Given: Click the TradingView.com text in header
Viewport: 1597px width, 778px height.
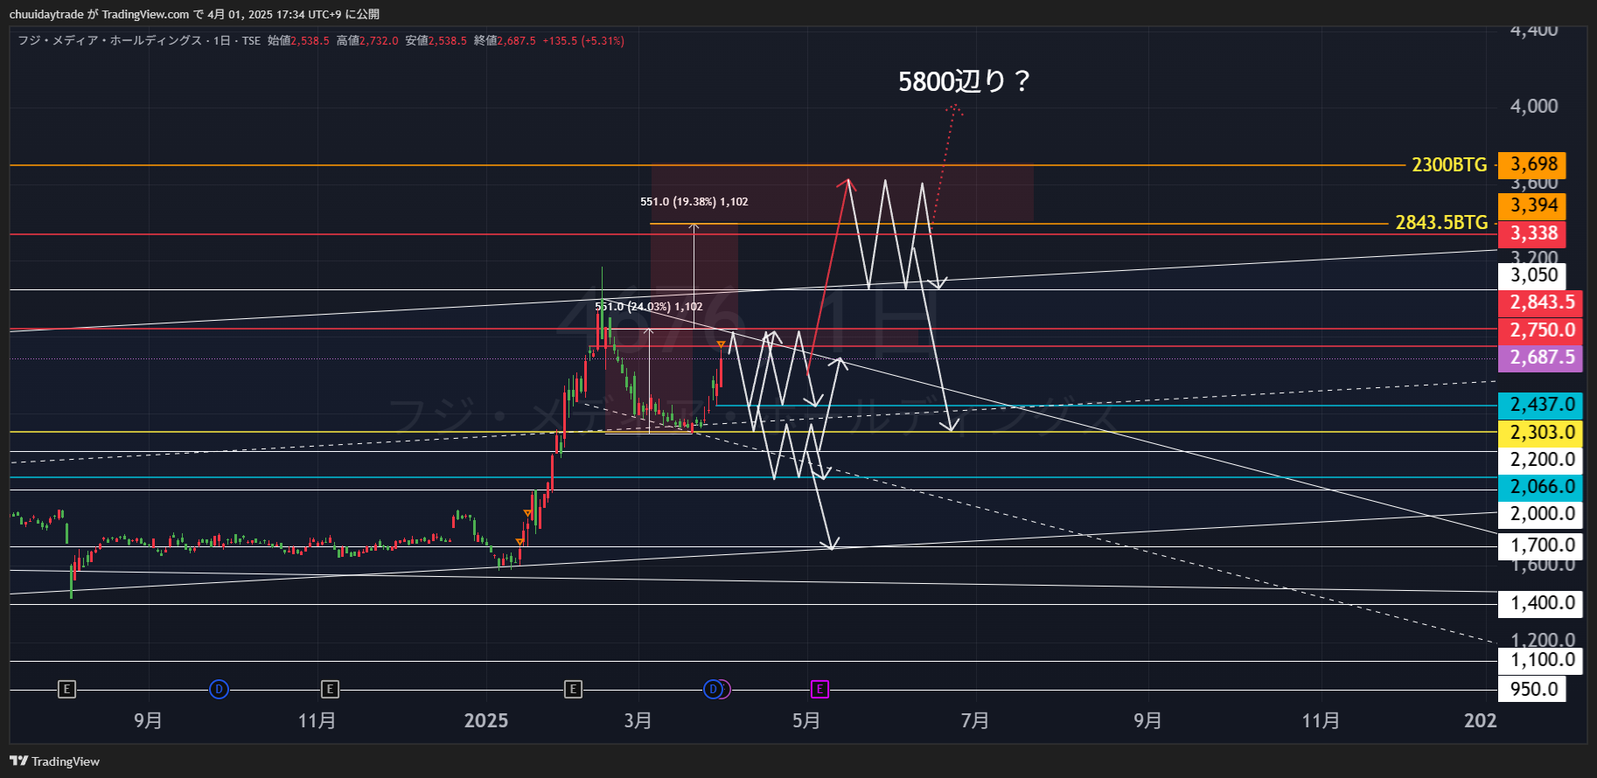Looking at the screenshot, I should tap(145, 14).
